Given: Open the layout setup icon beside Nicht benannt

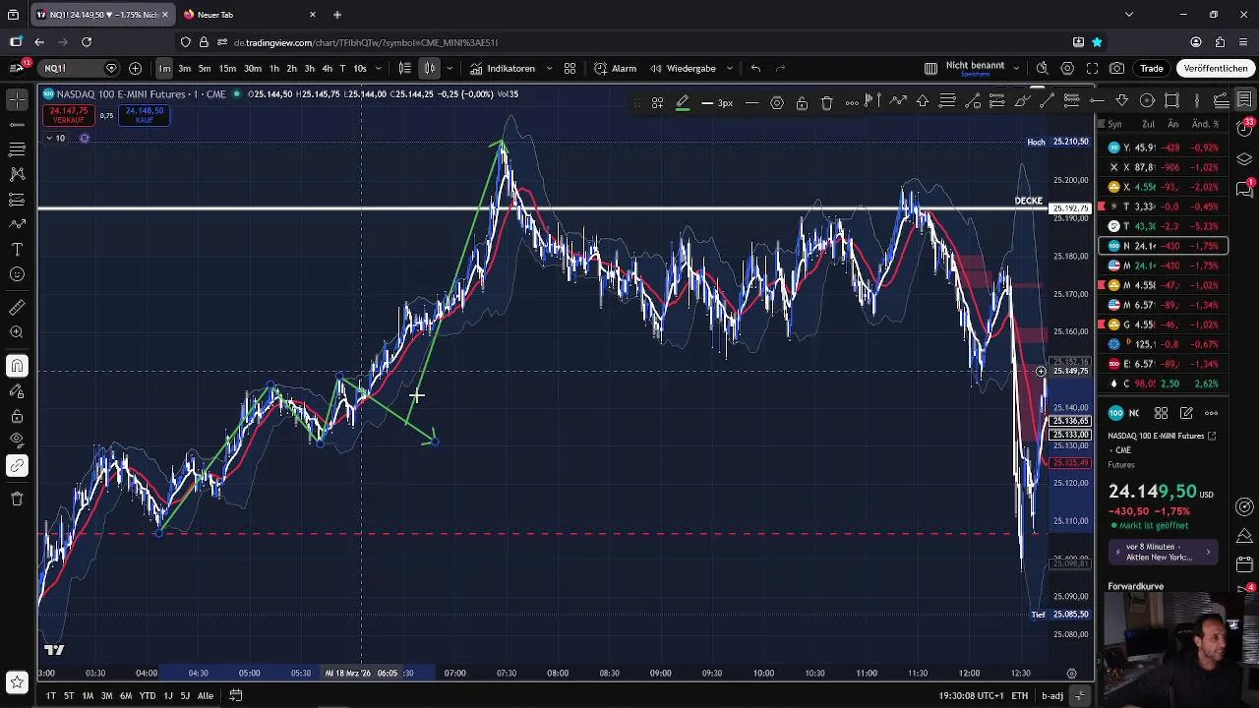Looking at the screenshot, I should (930, 68).
